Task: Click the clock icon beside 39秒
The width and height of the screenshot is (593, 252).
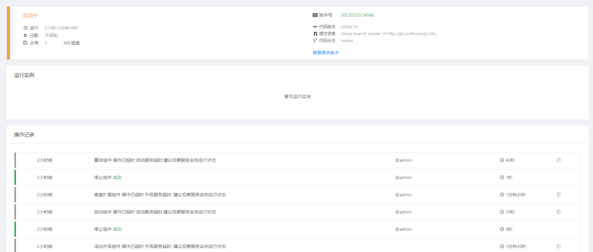Action: coord(502,212)
